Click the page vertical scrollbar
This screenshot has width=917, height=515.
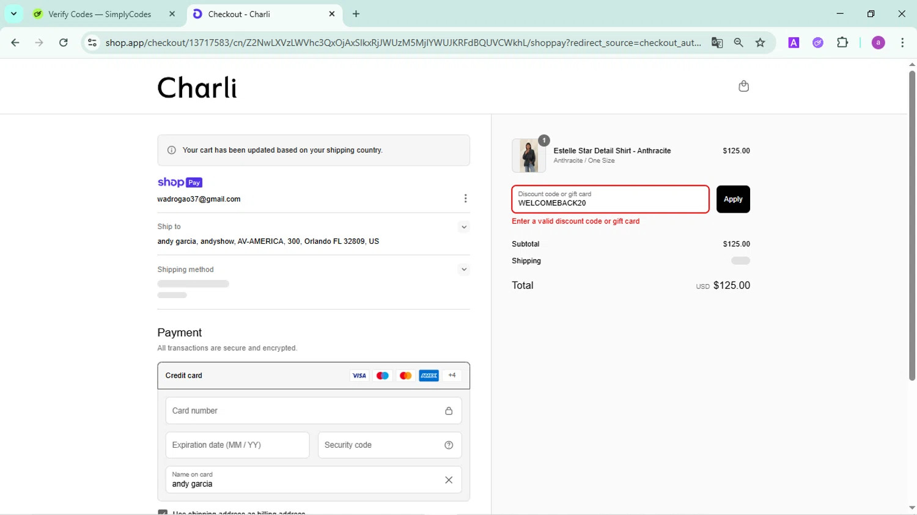pyautogui.click(x=911, y=226)
